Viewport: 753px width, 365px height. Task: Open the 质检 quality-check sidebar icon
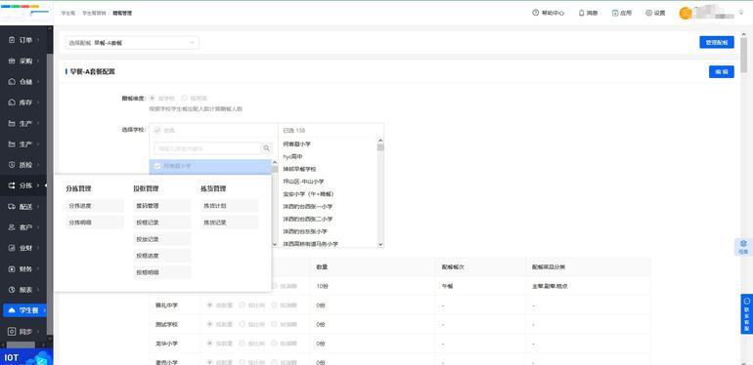pyautogui.click(x=13, y=165)
